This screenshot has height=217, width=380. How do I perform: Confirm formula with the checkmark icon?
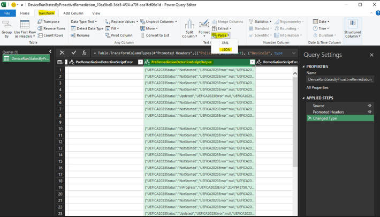(74, 53)
